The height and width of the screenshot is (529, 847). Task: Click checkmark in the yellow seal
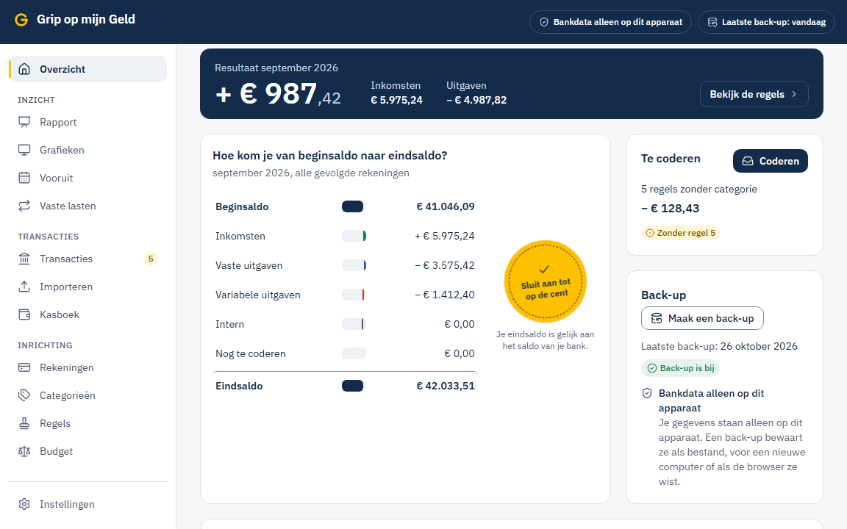coord(544,269)
